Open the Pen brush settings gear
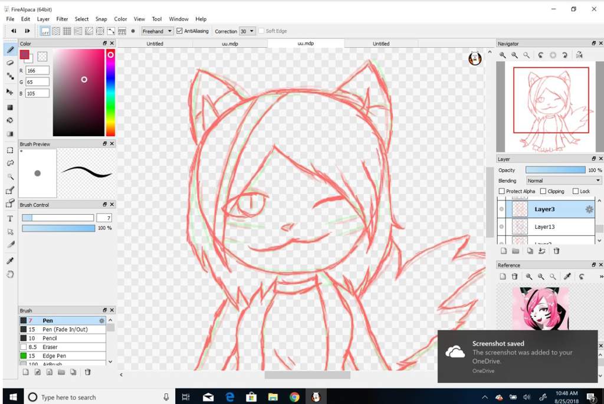Viewport: 604px width, 404px height. 101,320
